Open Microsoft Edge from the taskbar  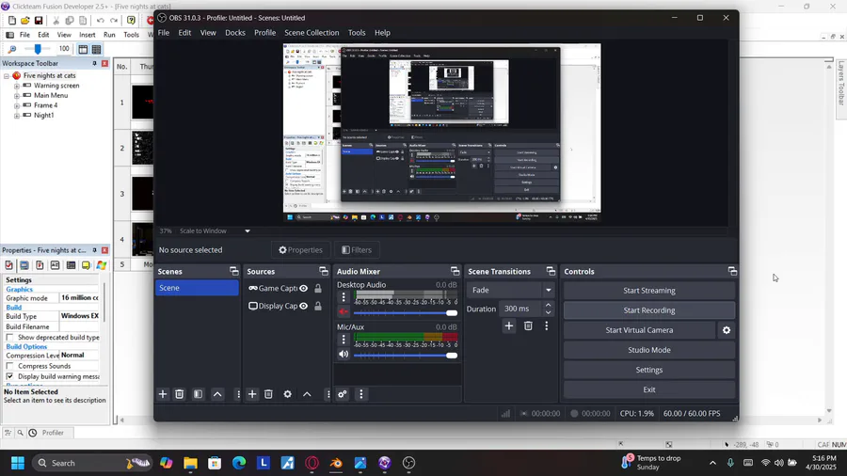239,463
